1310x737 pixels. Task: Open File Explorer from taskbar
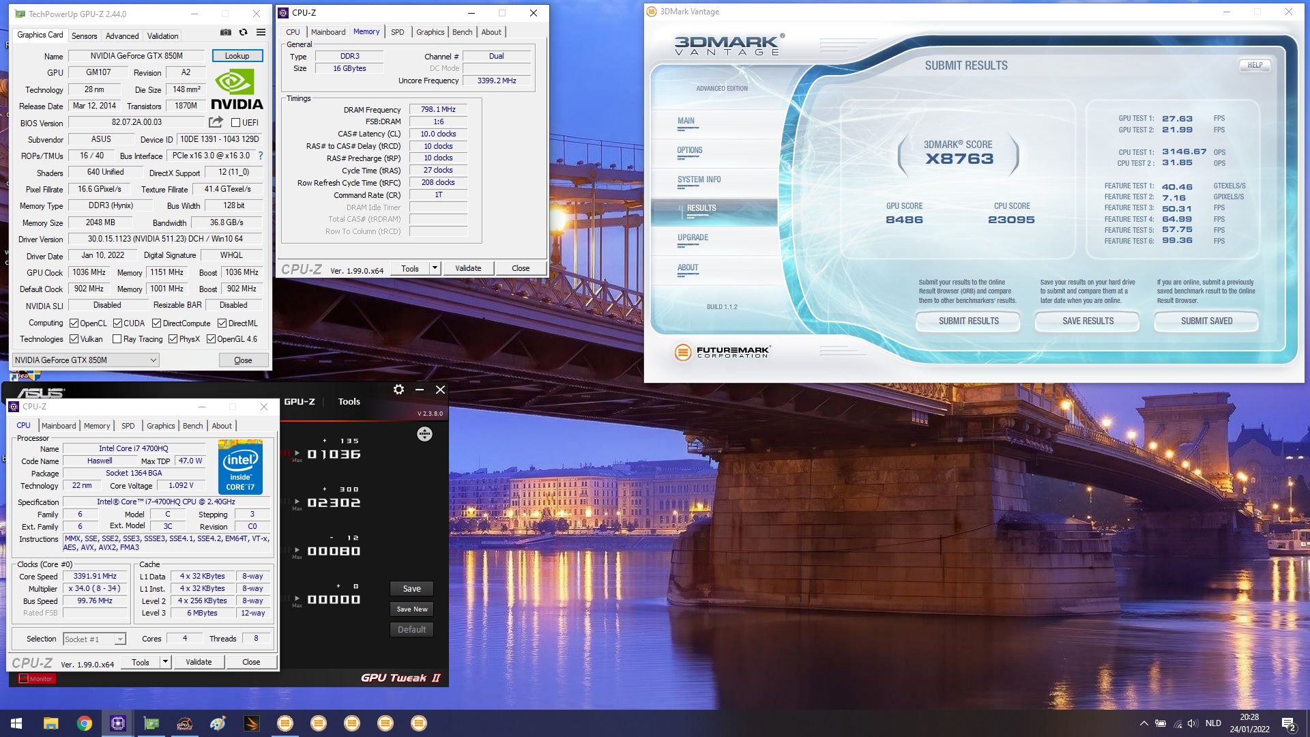pyautogui.click(x=50, y=723)
